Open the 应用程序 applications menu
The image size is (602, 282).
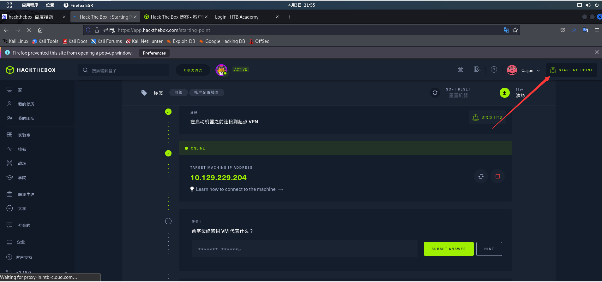pos(30,5)
